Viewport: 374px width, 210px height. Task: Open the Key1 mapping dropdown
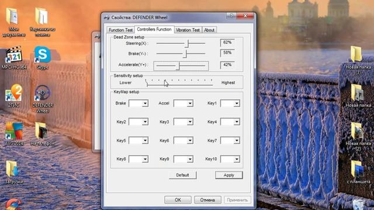[x=237, y=103]
